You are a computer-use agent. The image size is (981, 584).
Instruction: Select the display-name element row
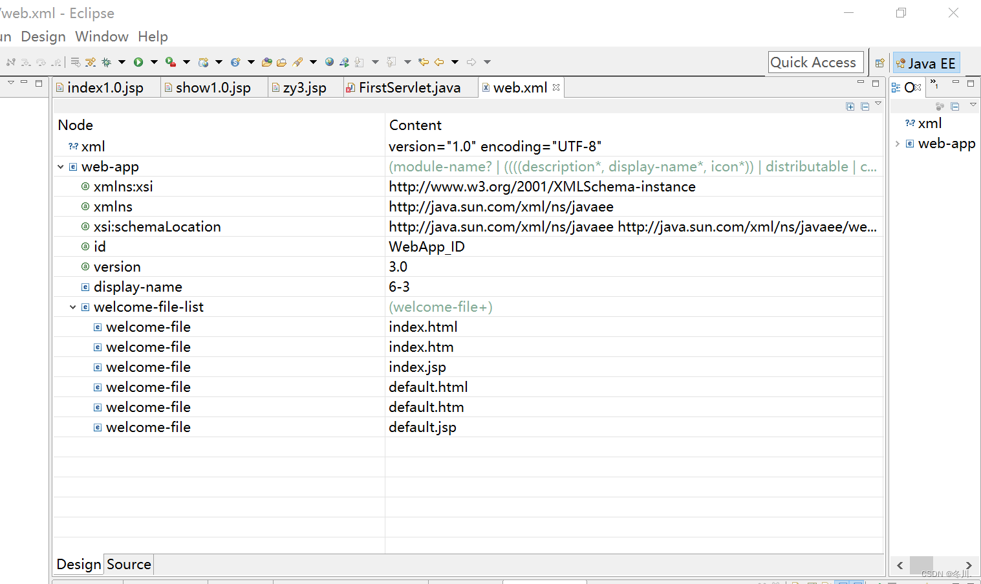(x=468, y=287)
